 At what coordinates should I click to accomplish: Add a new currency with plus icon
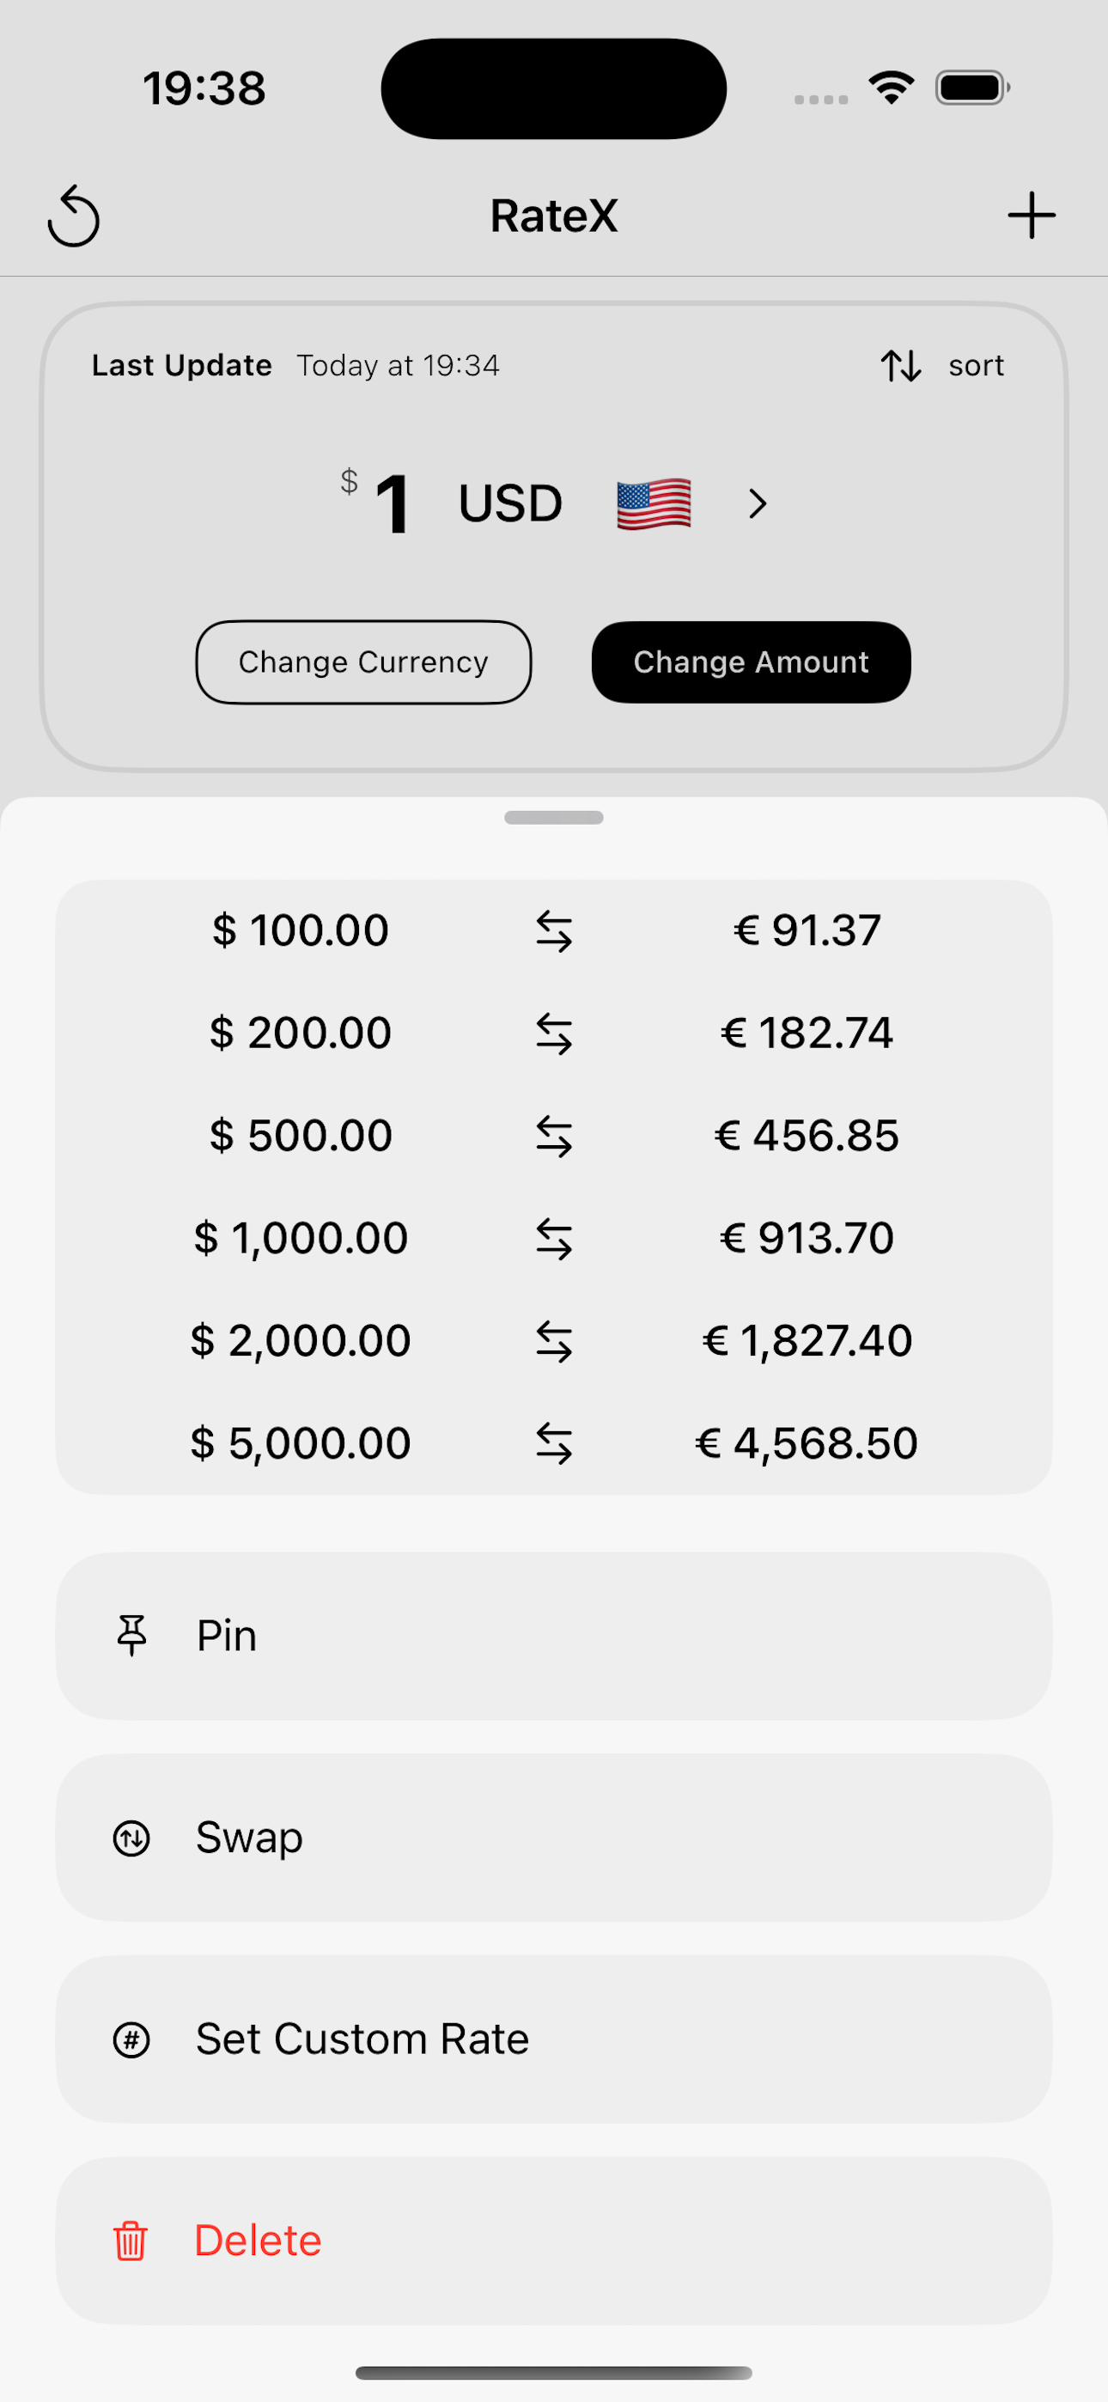[x=1032, y=216]
